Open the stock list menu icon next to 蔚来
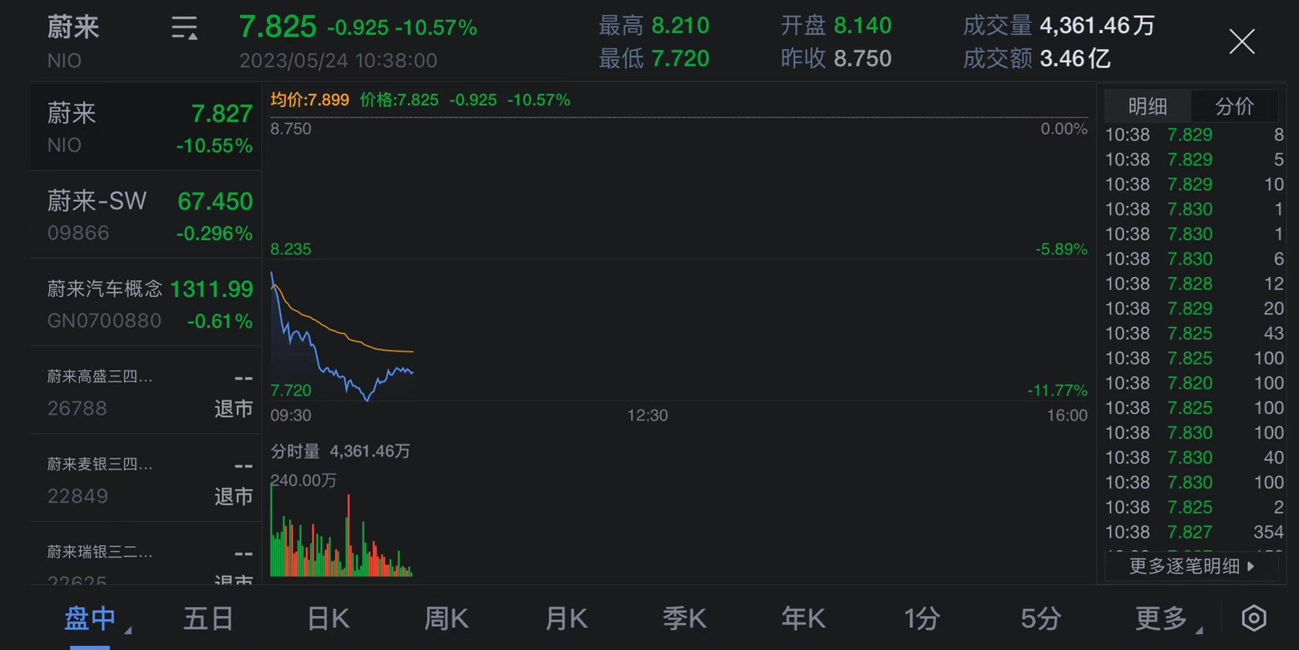1299x650 pixels. click(185, 29)
